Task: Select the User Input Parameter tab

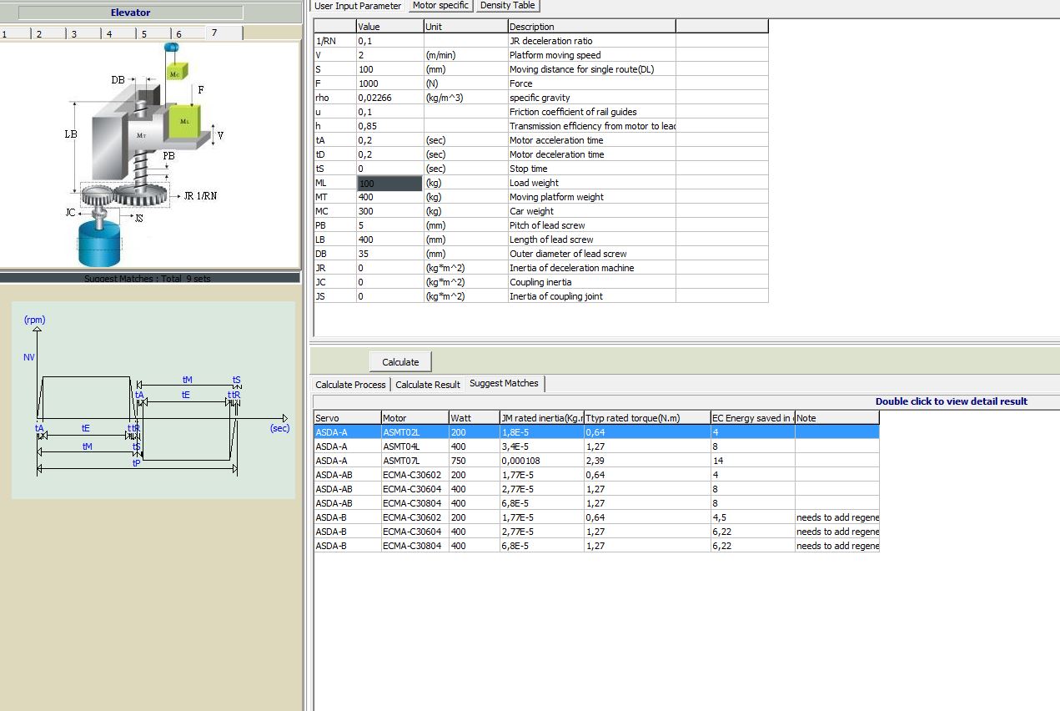Action: [358, 6]
